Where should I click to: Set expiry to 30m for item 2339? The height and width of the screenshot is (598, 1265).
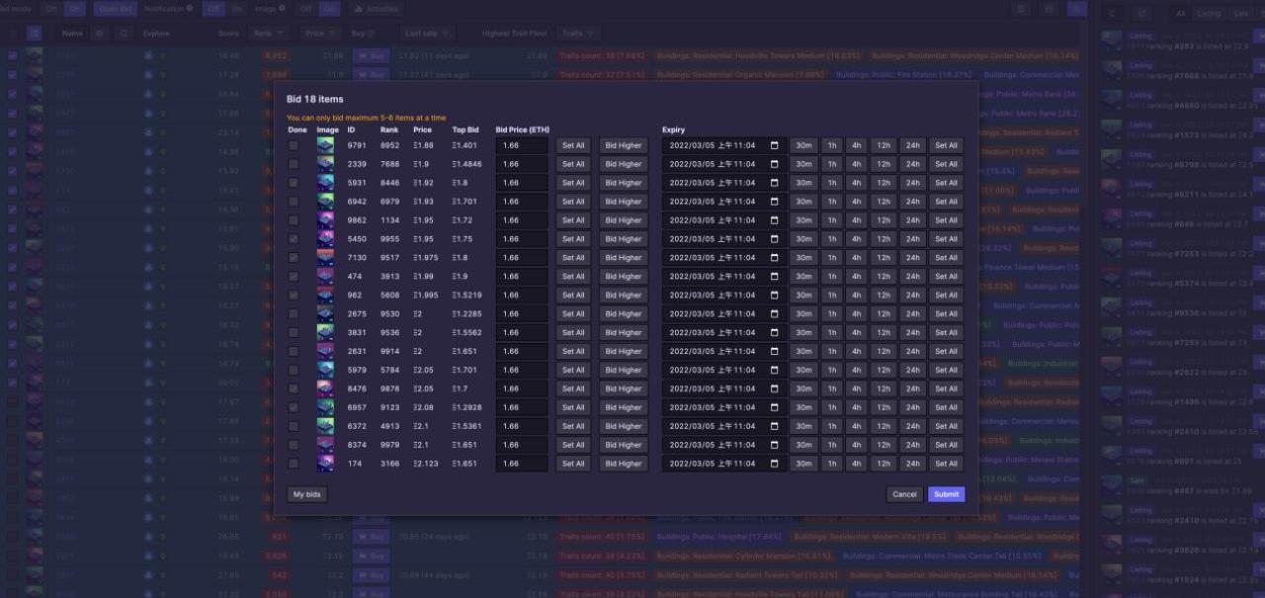[x=803, y=164]
